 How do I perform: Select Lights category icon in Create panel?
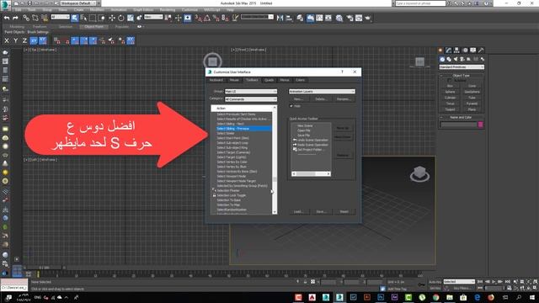[x=456, y=59]
